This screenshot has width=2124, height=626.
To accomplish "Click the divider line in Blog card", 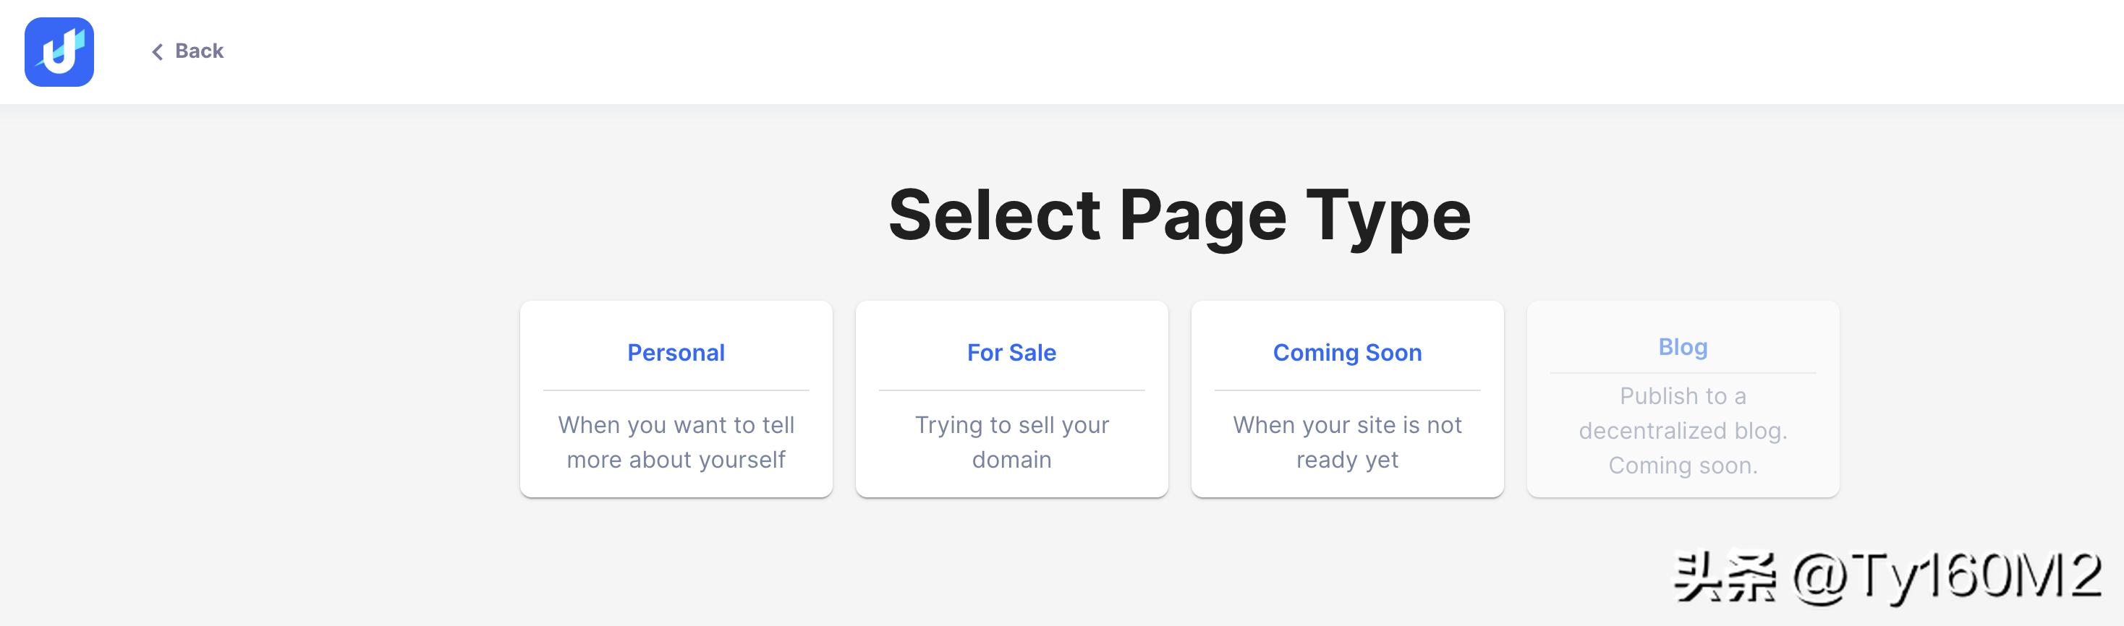I will click(x=1683, y=373).
